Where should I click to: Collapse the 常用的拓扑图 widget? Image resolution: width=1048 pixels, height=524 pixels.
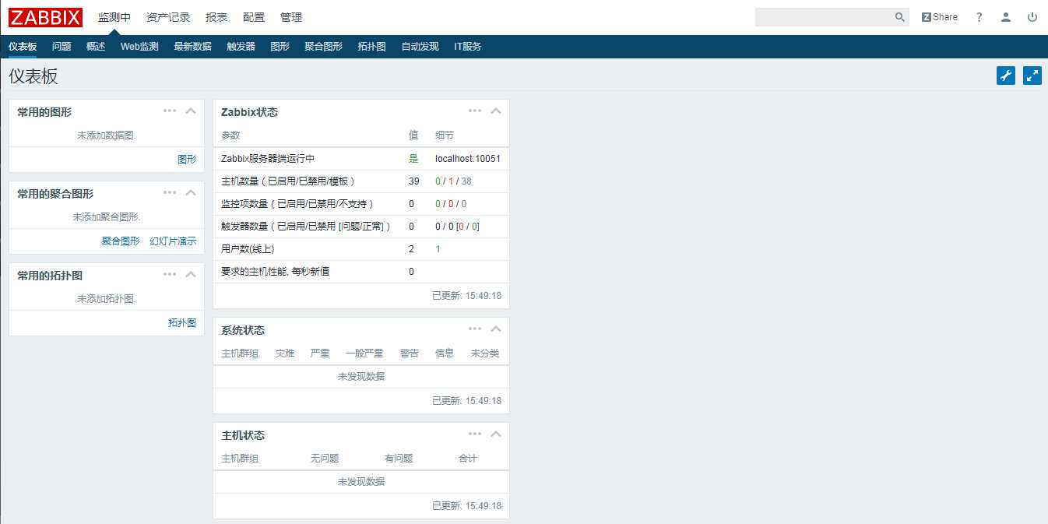191,274
